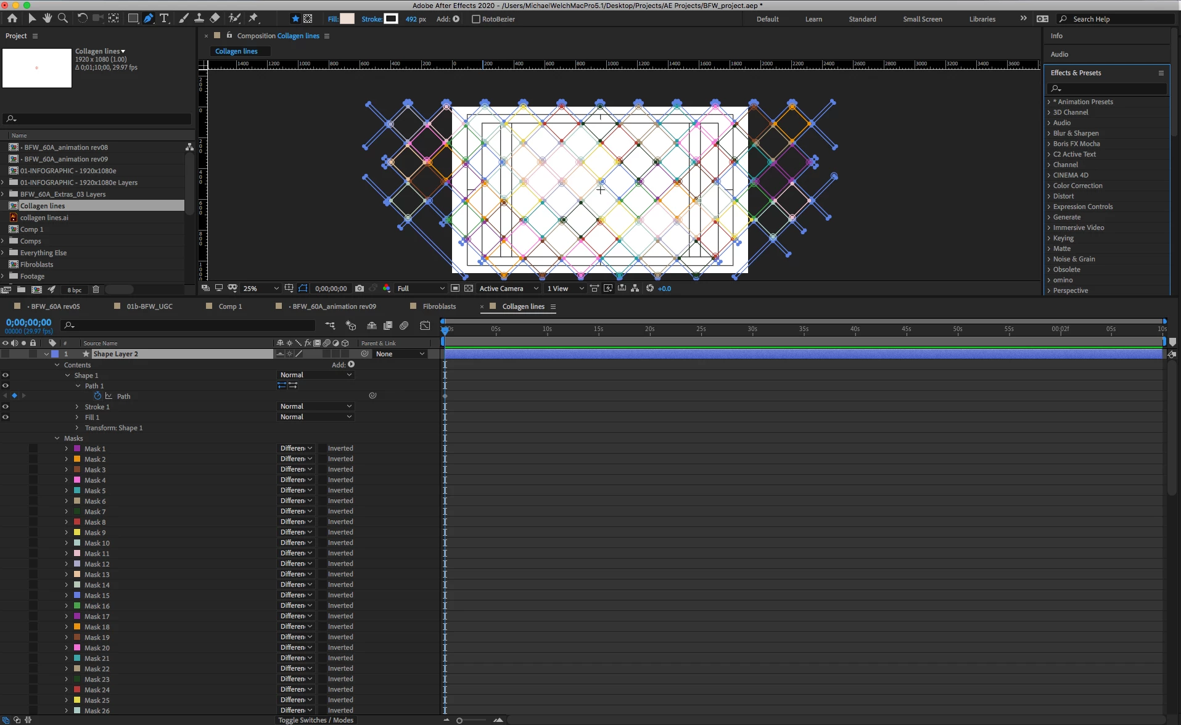This screenshot has width=1181, height=725.
Task: Select the Brush tool
Action: [183, 18]
